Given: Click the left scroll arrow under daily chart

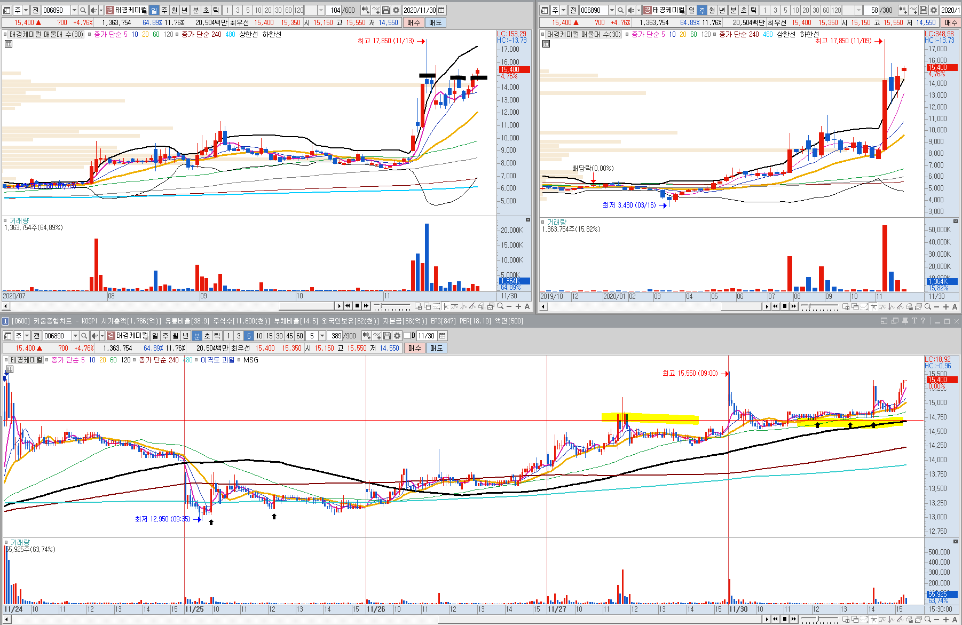Looking at the screenshot, I should pyautogui.click(x=6, y=306).
